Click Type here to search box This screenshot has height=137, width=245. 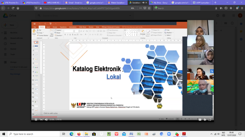(34, 134)
